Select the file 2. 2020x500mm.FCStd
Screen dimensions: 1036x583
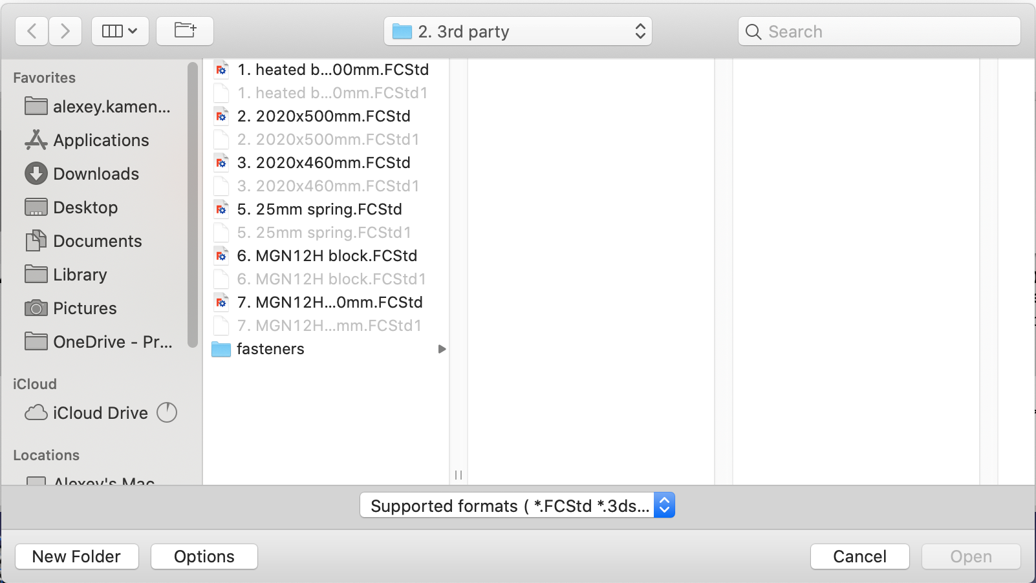[323, 116]
